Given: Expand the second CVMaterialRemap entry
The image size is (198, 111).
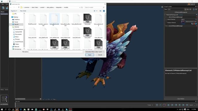Looking at the screenshot, I should coord(166,26).
